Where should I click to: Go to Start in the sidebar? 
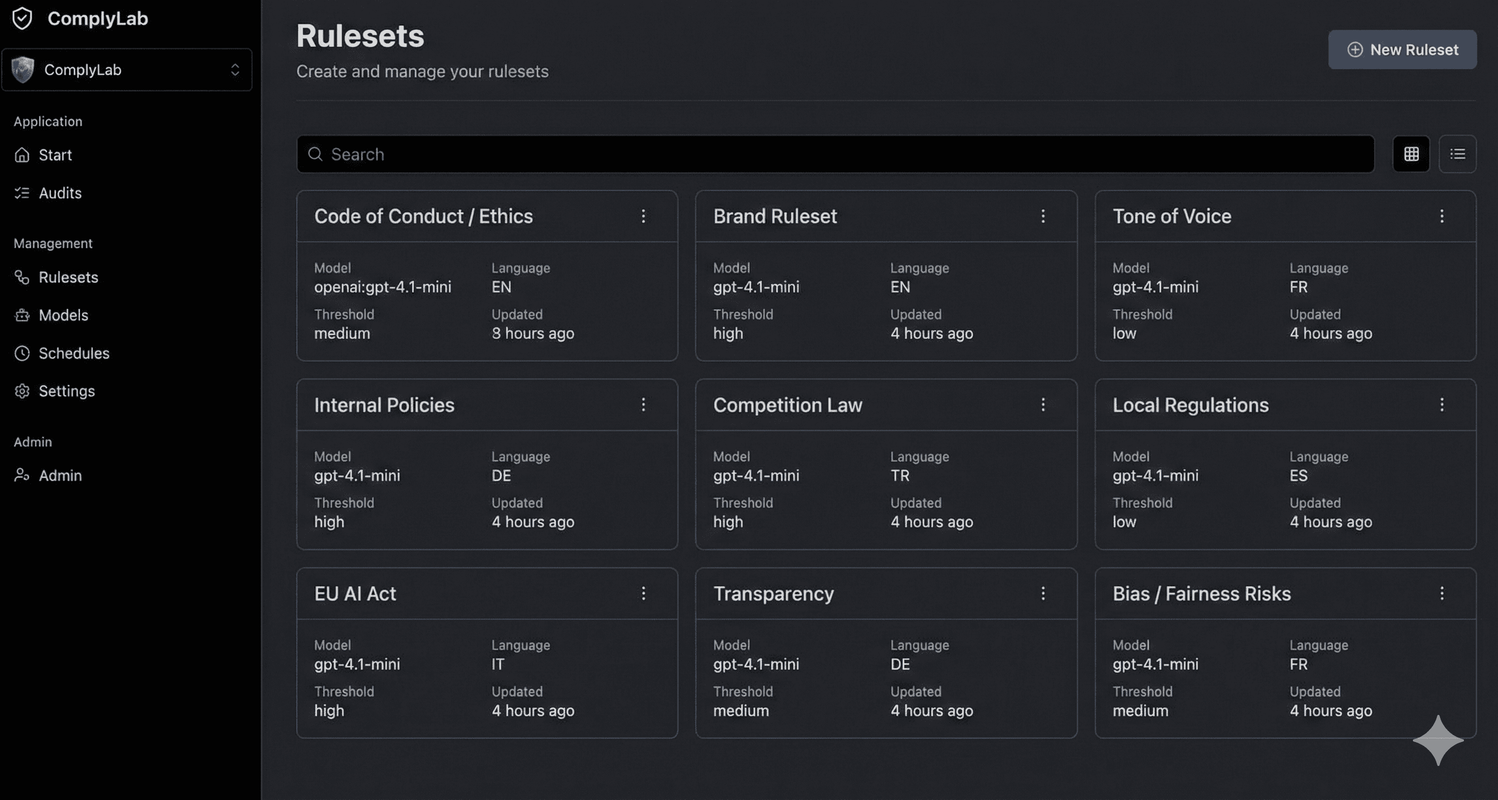[x=55, y=155]
